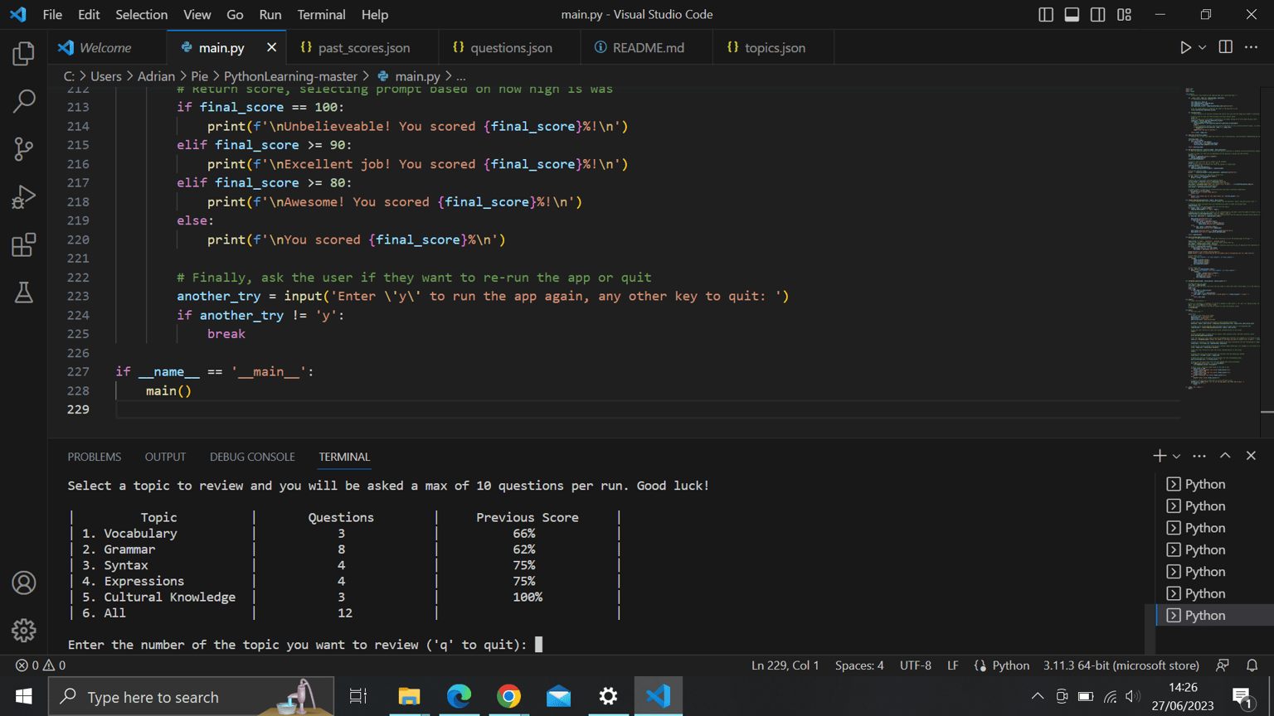Click the Windows taskbar search box

pos(191,696)
